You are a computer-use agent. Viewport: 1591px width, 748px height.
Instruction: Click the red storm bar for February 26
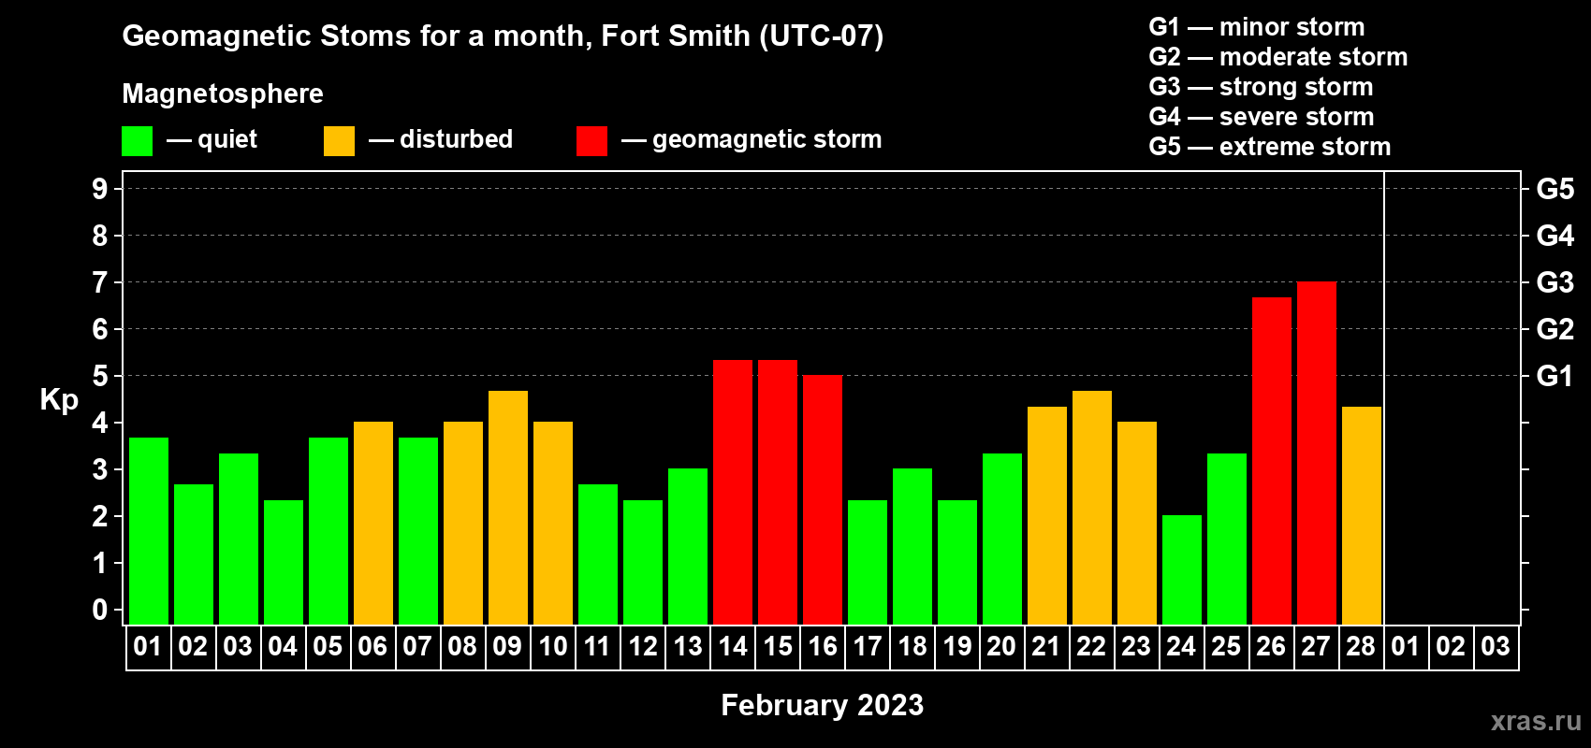(1272, 461)
